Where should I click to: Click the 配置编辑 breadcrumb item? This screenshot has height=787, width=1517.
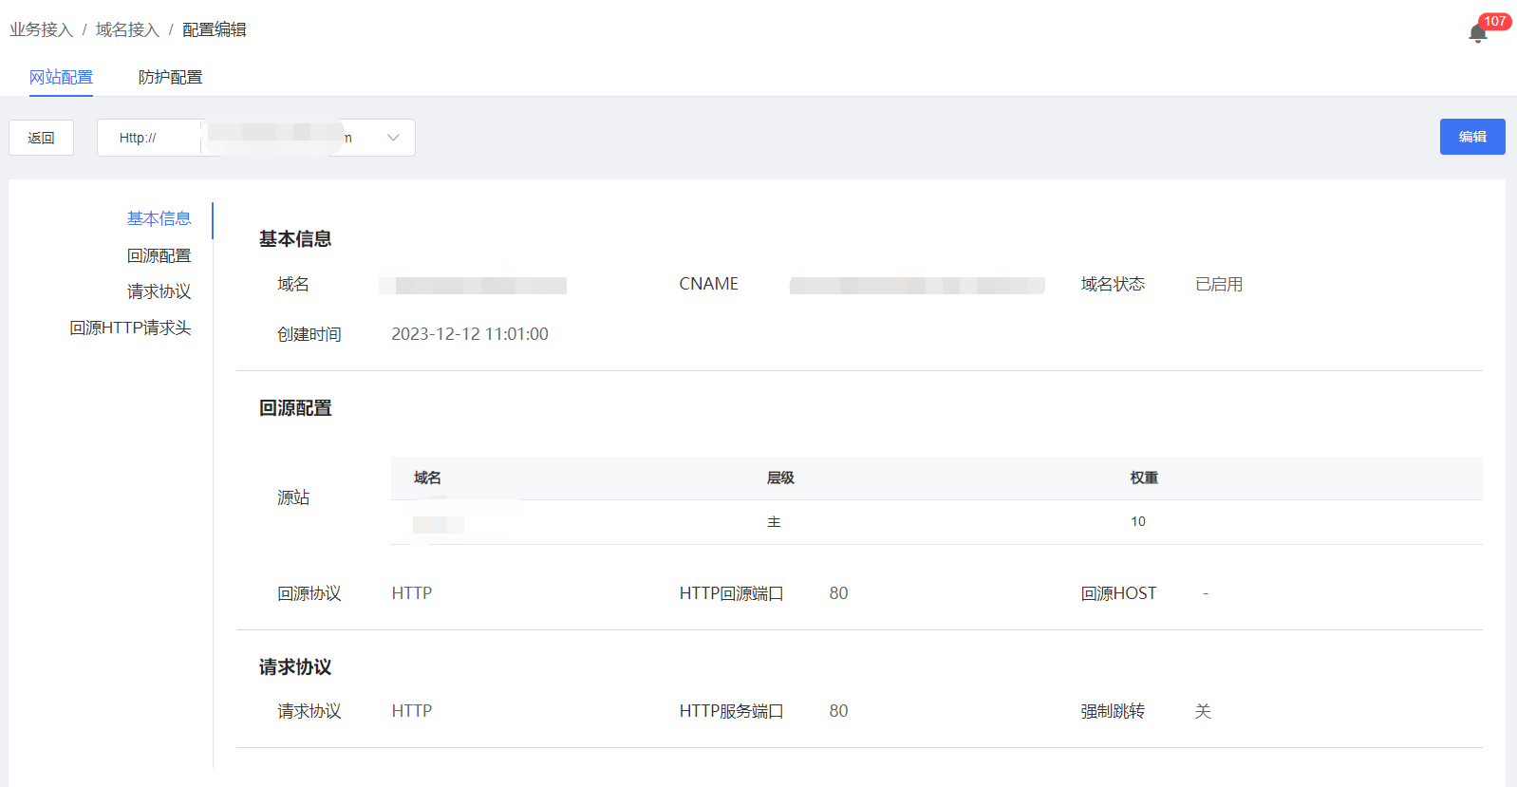214,29
